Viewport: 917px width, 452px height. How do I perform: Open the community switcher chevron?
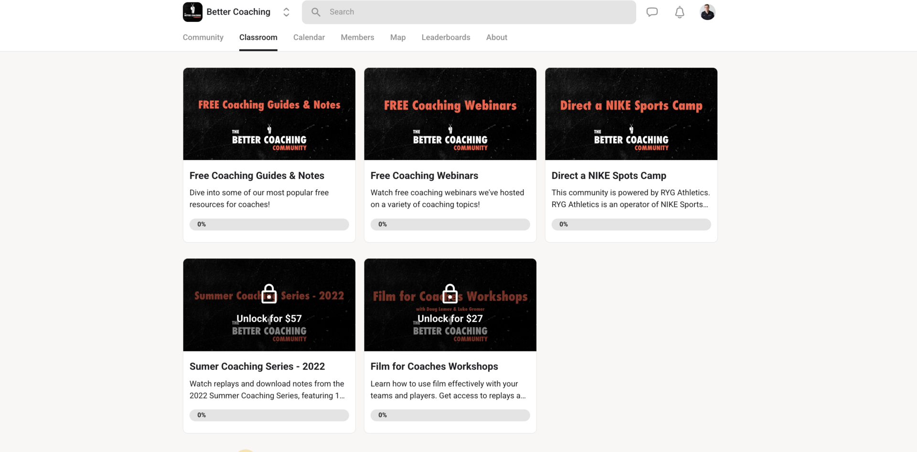coord(286,12)
